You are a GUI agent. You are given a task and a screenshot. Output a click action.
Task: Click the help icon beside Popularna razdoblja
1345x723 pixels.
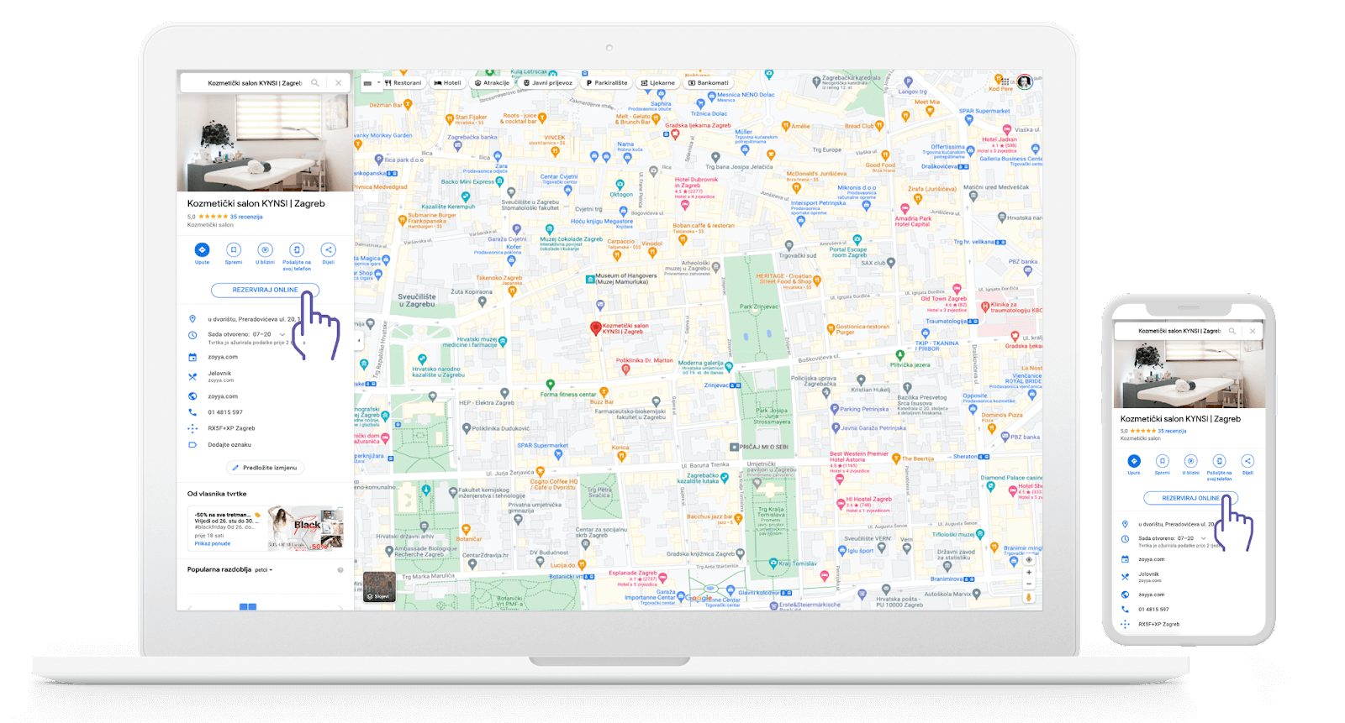tap(340, 570)
